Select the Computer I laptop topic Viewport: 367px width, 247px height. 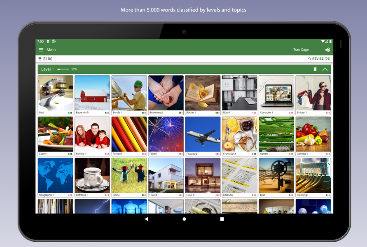coord(276,95)
